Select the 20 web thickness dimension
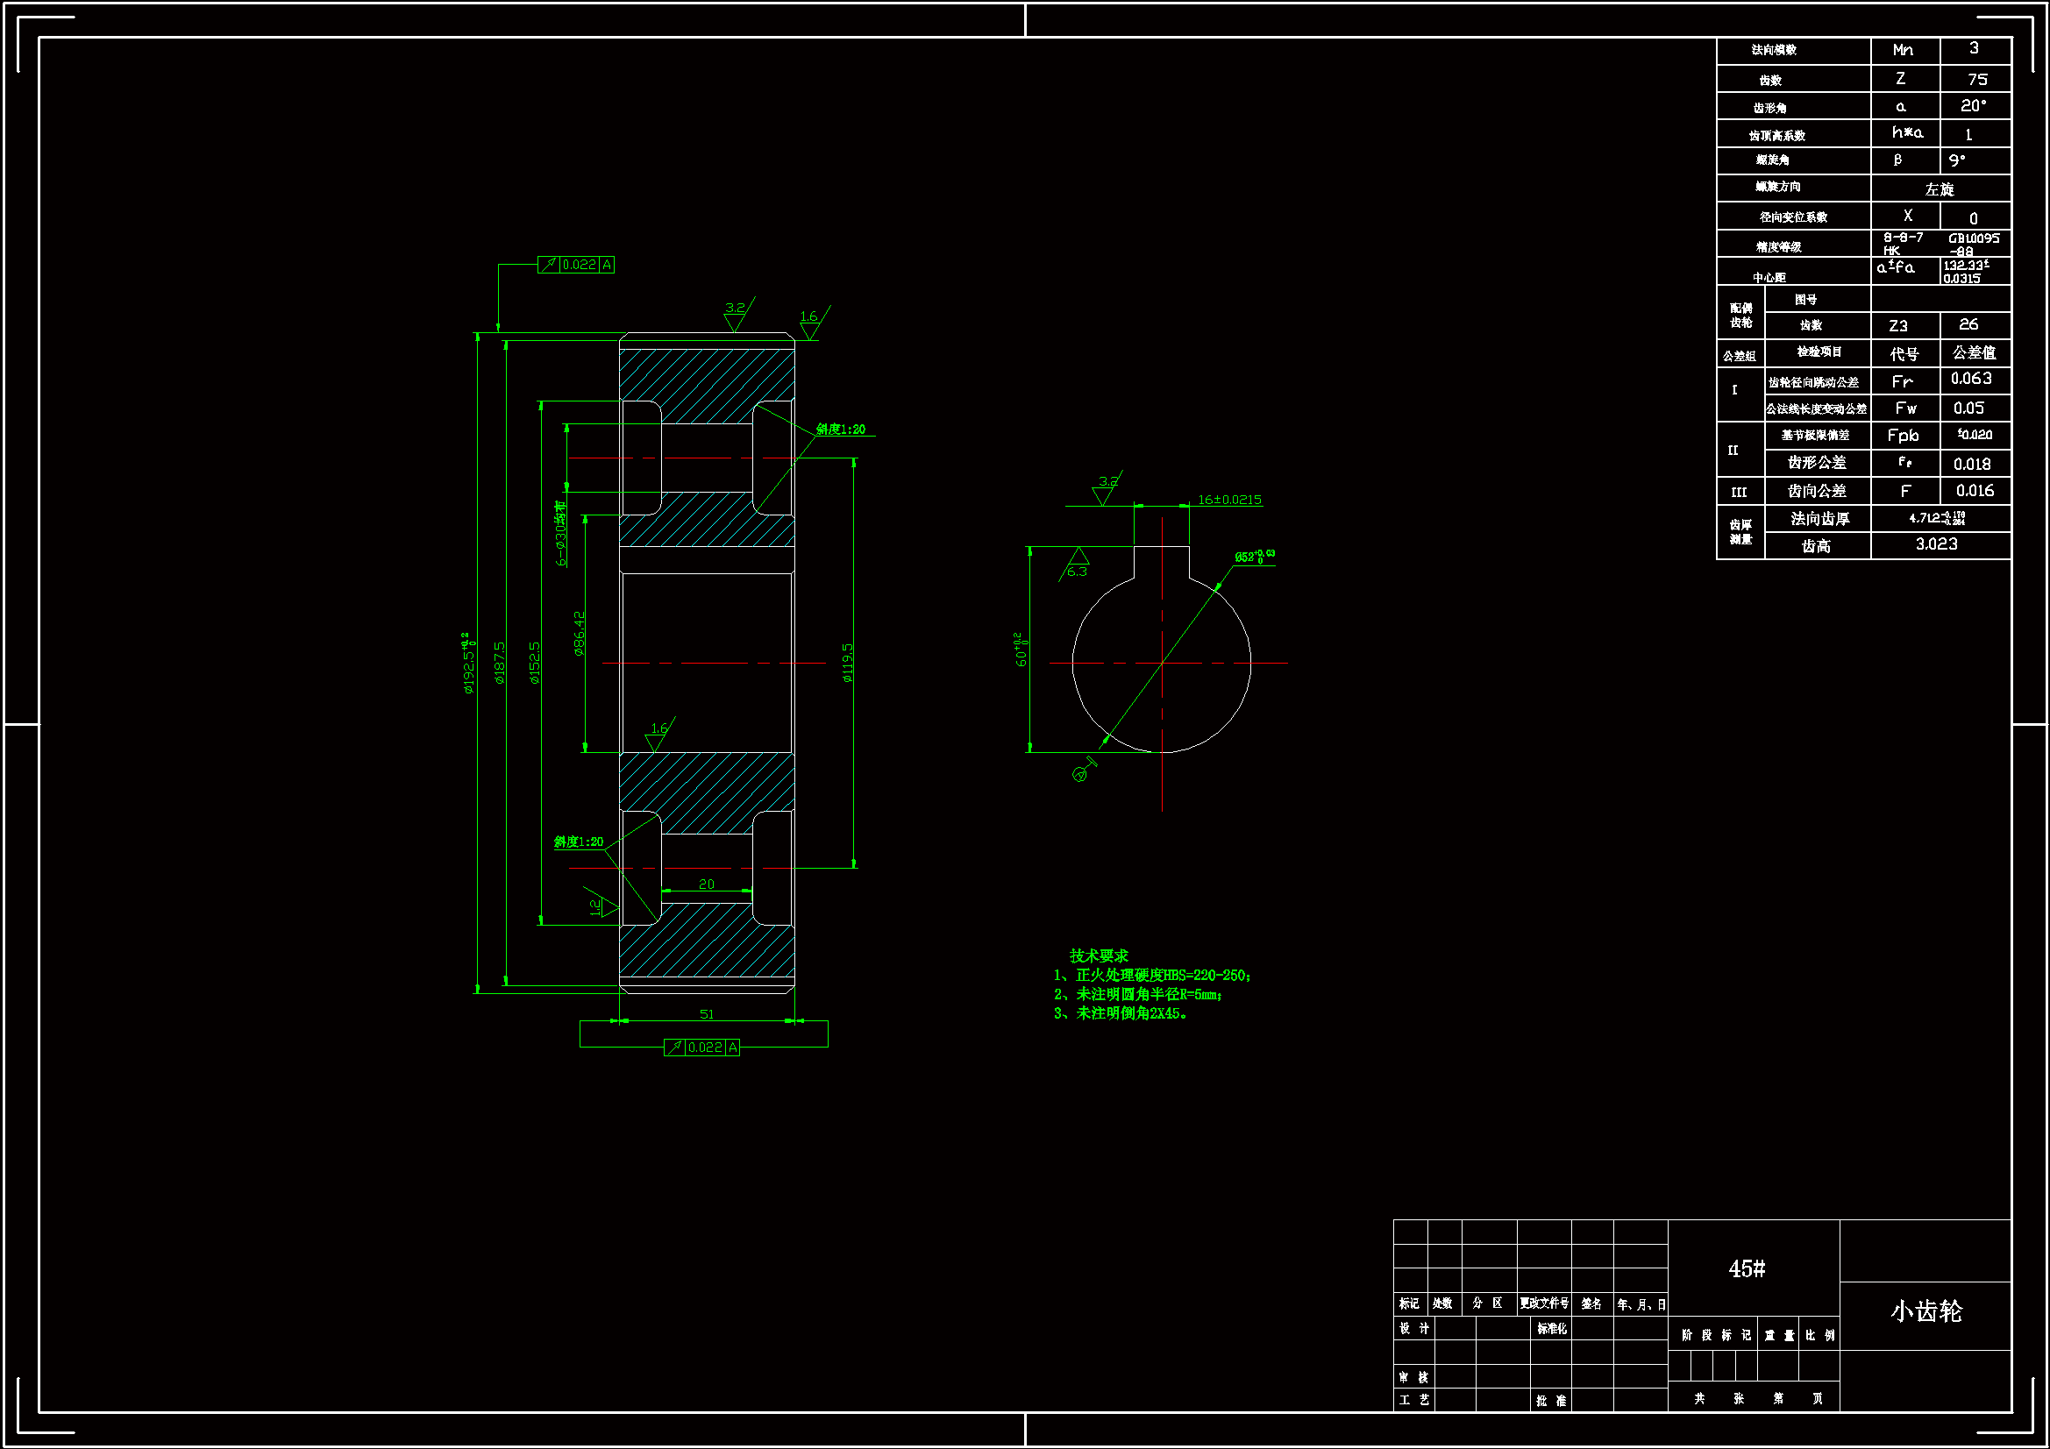This screenshot has height=1449, width=2050. pos(706,884)
